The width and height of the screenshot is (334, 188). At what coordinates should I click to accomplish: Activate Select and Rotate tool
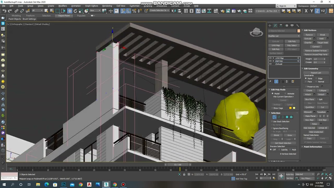pos(75,11)
